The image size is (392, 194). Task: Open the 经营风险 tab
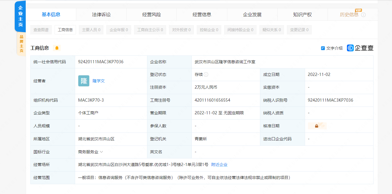coord(151,15)
